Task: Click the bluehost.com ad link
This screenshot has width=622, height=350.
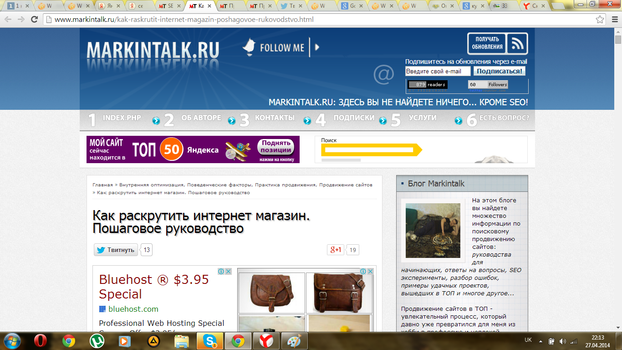Action: pyautogui.click(x=133, y=309)
